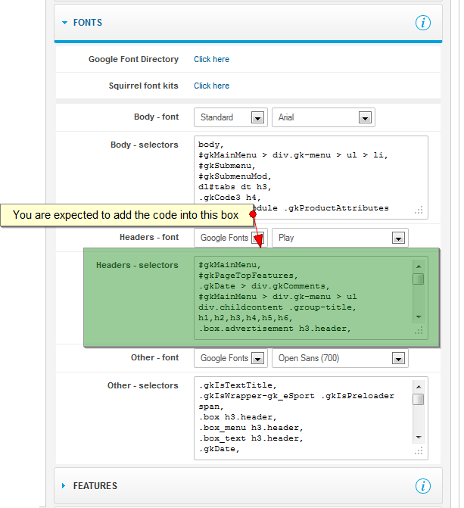Click the 'Other - font' label
The width and height of the screenshot is (464, 508).
tap(155, 357)
